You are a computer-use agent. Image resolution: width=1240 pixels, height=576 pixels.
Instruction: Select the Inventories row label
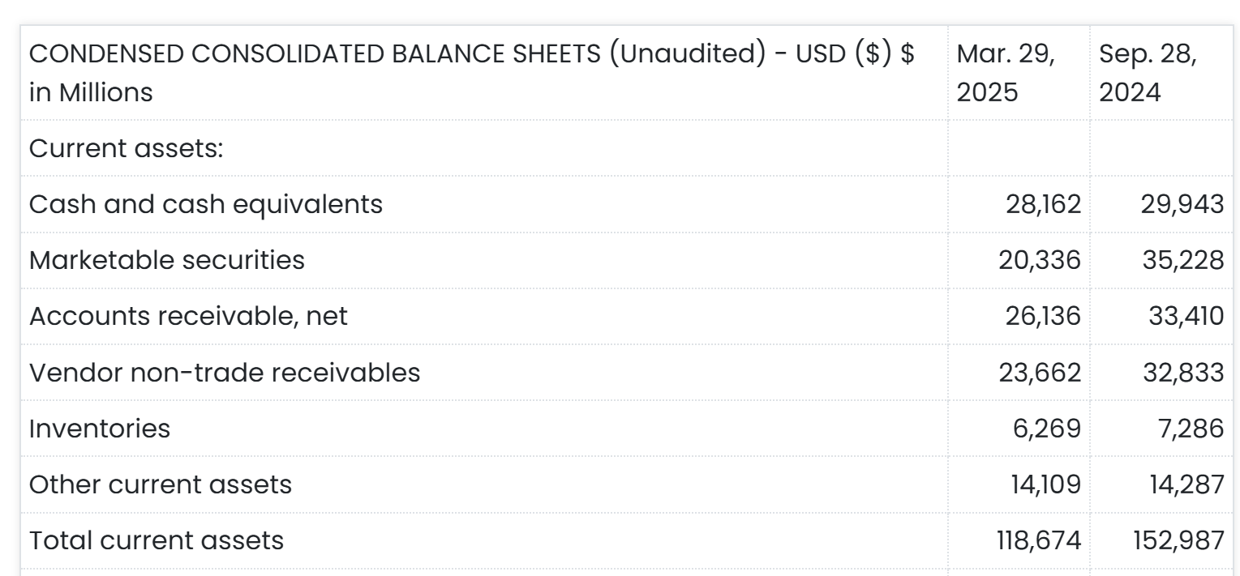pos(100,428)
